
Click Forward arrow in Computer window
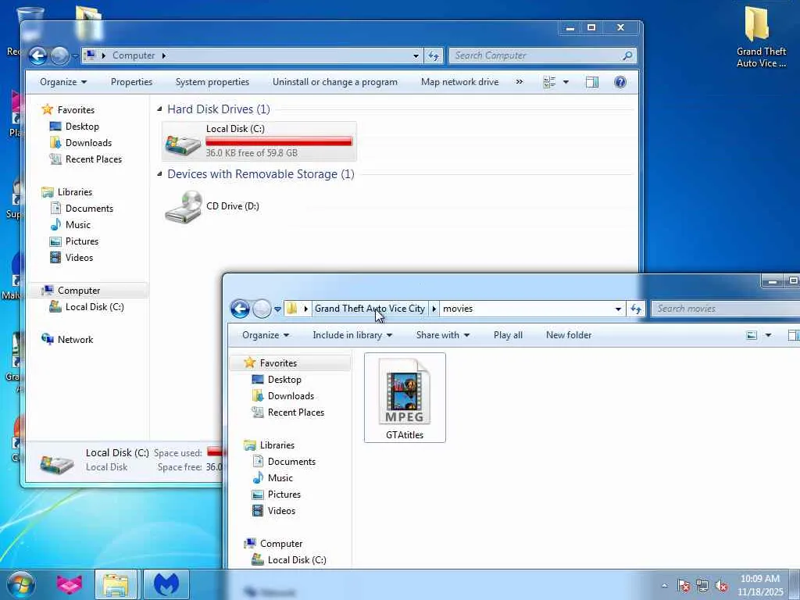(x=59, y=55)
